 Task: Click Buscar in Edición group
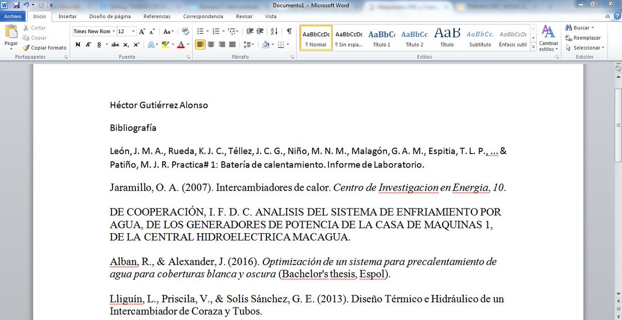coord(579,28)
